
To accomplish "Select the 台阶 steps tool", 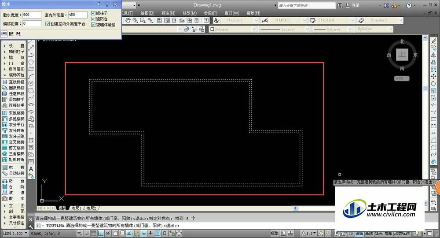I will click(x=13, y=187).
